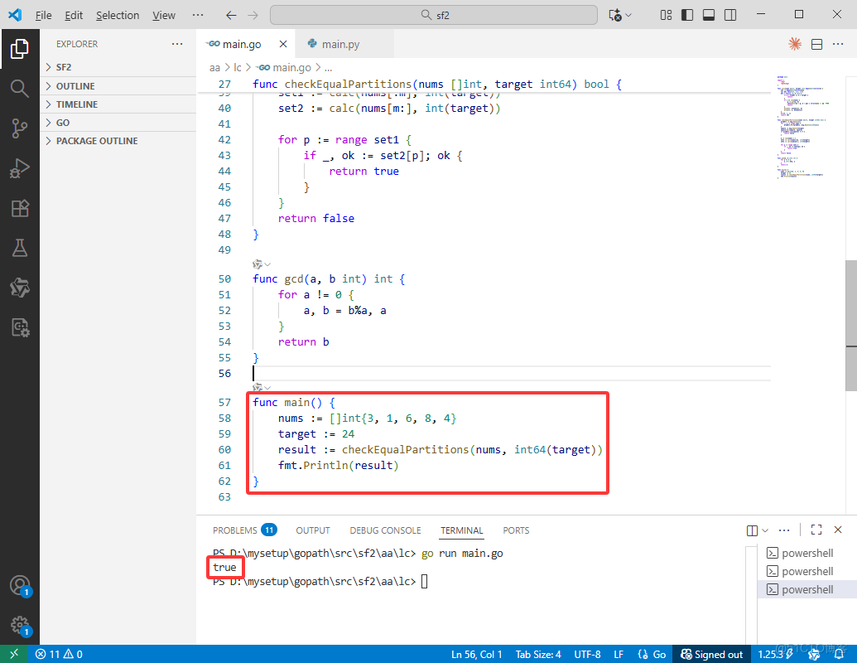Open the Extensions view

[x=20, y=208]
